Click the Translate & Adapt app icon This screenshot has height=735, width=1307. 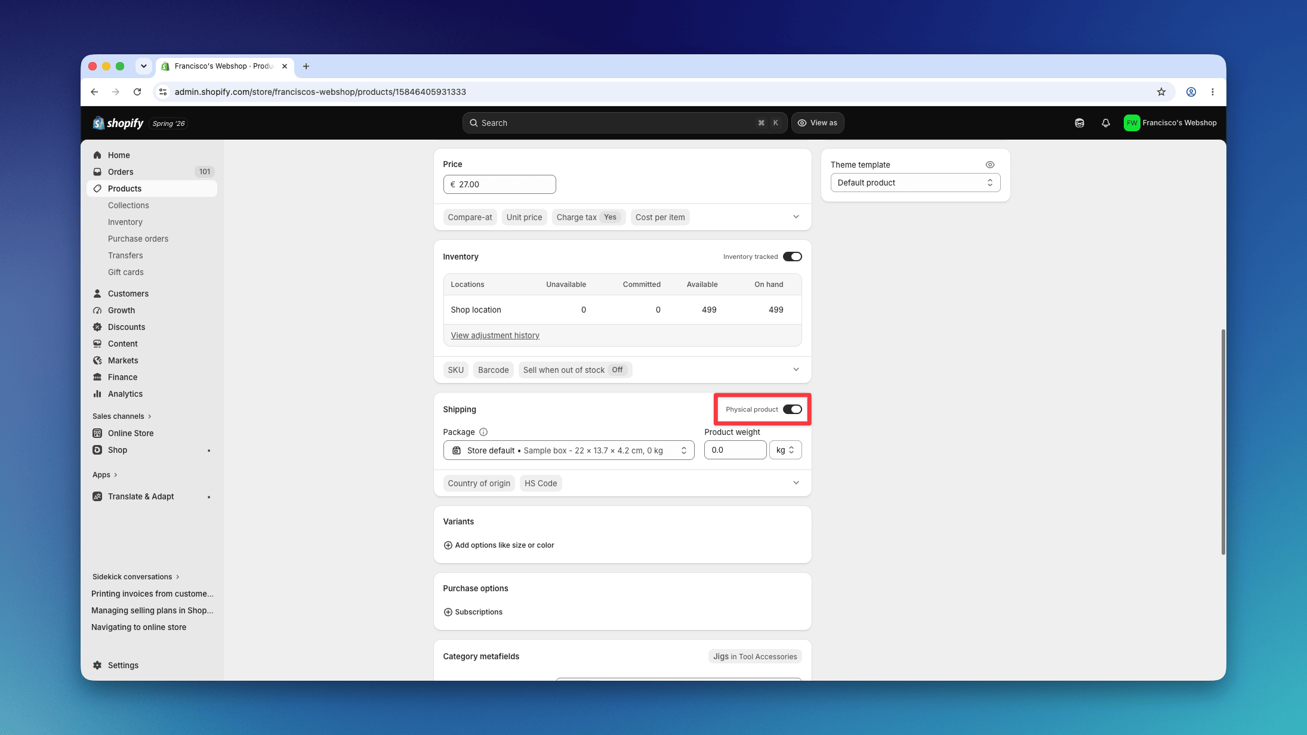(x=97, y=496)
